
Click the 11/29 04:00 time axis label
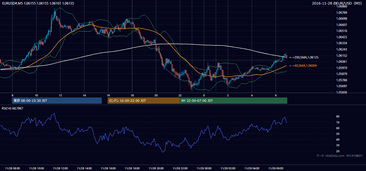[x=252, y=168]
